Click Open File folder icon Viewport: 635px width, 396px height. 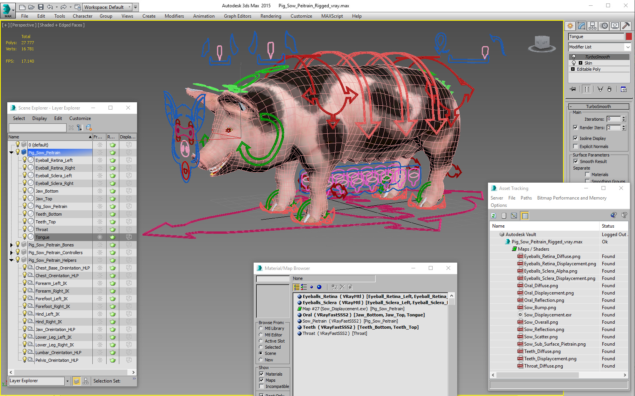tap(31, 7)
